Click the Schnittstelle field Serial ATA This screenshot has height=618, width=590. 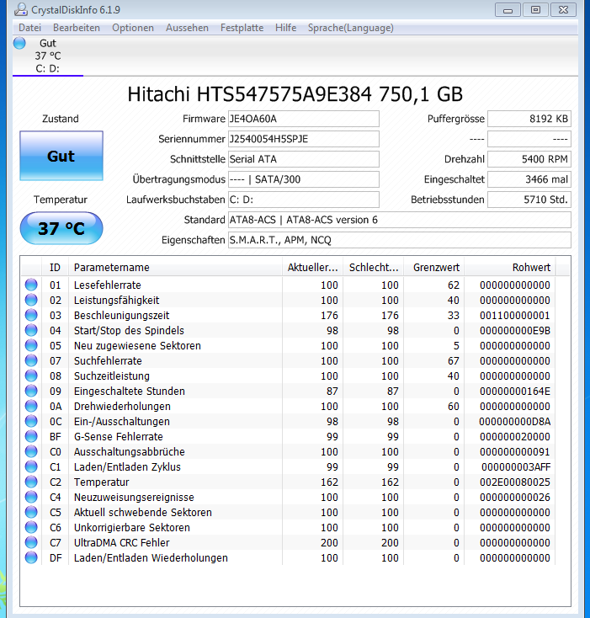click(x=304, y=159)
